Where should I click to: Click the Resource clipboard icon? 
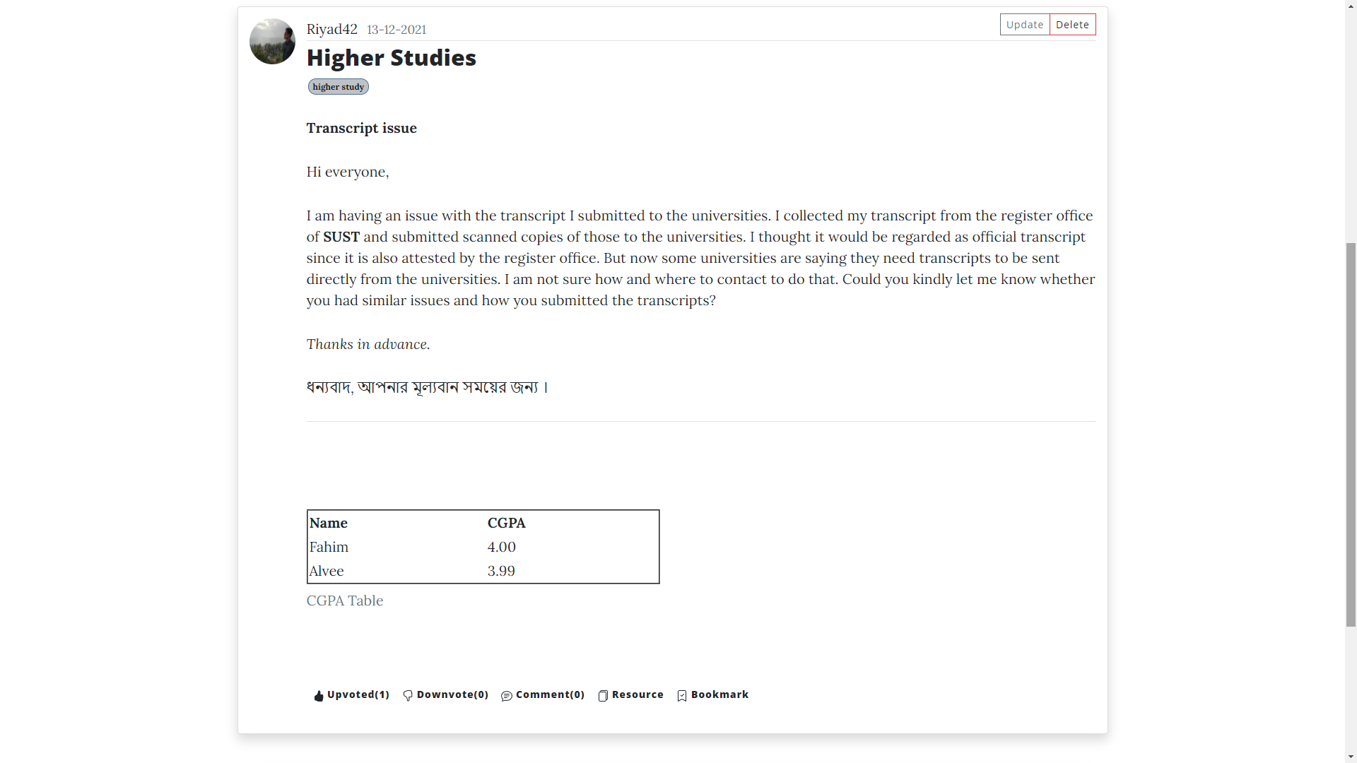click(603, 696)
